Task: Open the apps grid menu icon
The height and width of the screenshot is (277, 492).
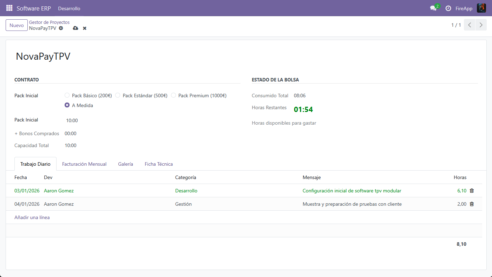Action: [x=9, y=8]
